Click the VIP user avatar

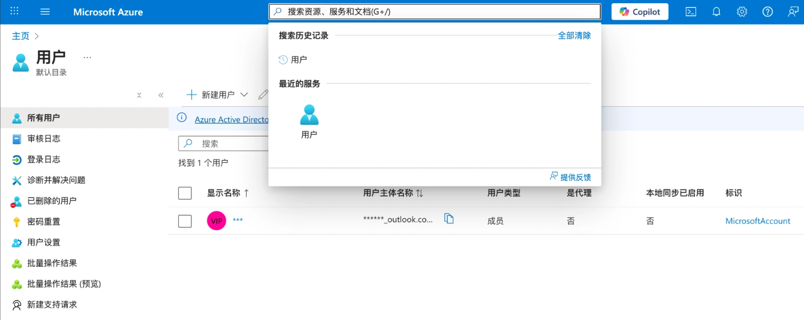tap(216, 221)
